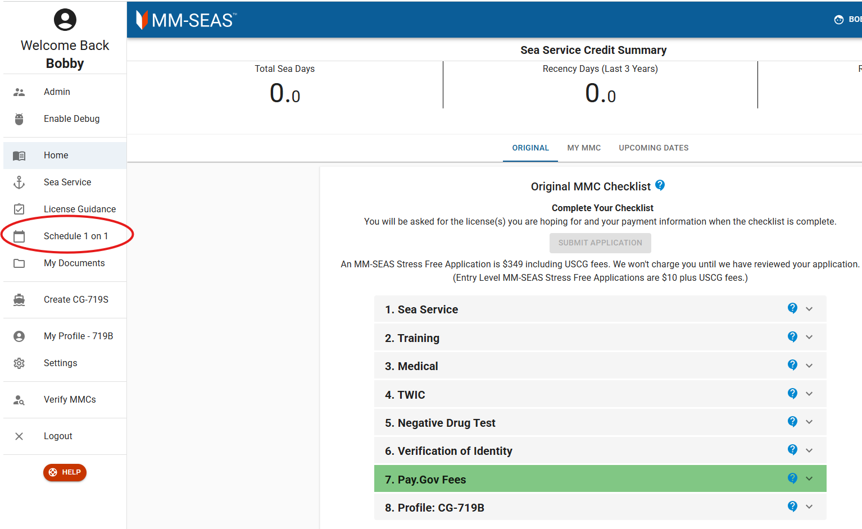Click the help icon on Medical row
The width and height of the screenshot is (862, 529).
(792, 365)
